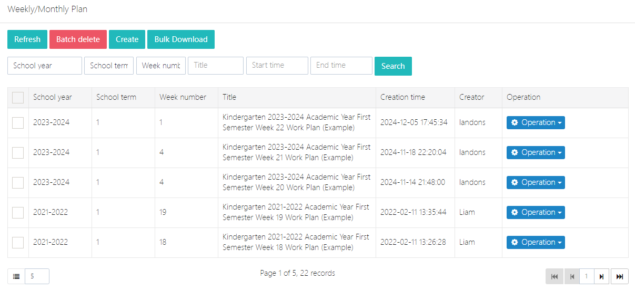Click the Week number column header
Image resolution: width=635 pixels, height=291 pixels.
(x=183, y=97)
